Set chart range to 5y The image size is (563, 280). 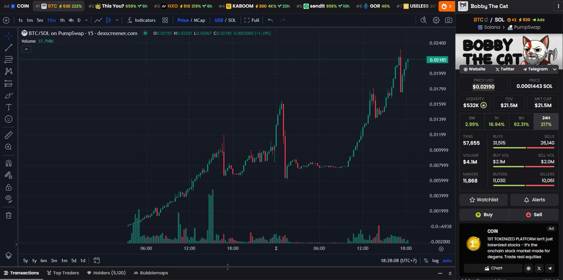[x=25, y=260]
